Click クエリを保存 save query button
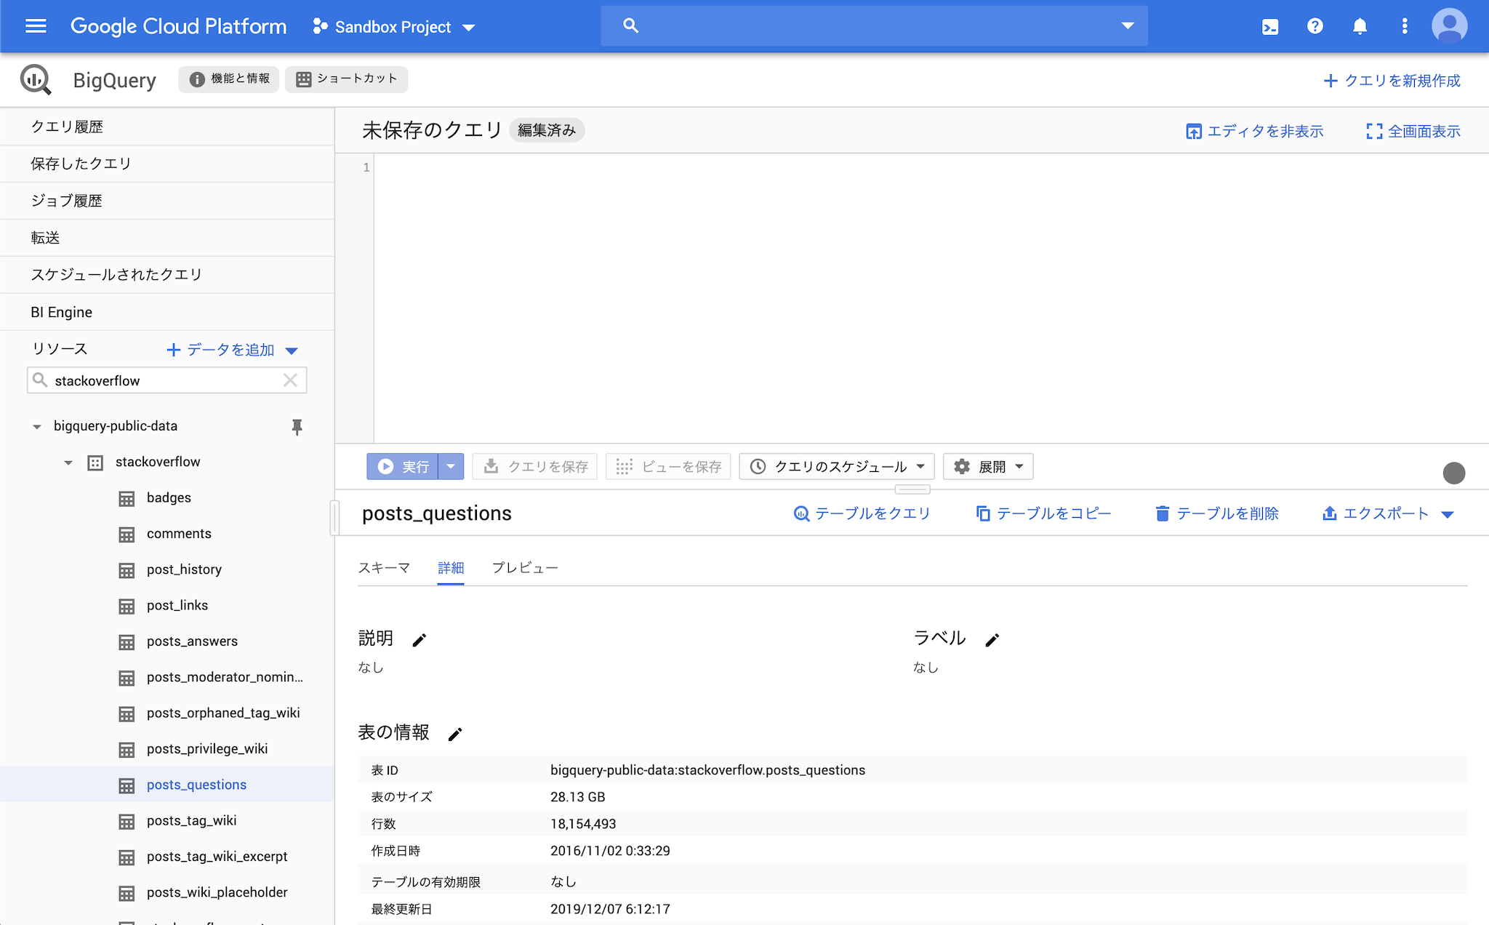The width and height of the screenshot is (1489, 925). click(x=535, y=466)
